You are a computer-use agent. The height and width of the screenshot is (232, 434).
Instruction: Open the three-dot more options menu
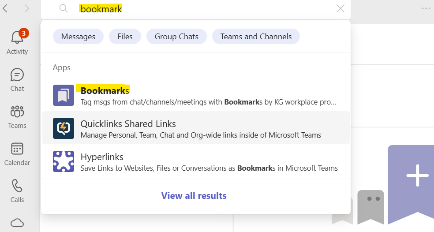click(426, 8)
